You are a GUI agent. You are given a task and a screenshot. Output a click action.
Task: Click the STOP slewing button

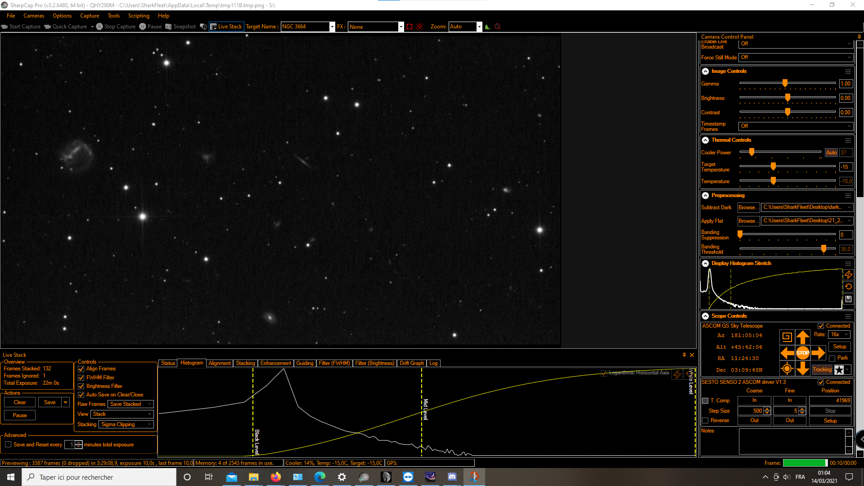pyautogui.click(x=802, y=353)
